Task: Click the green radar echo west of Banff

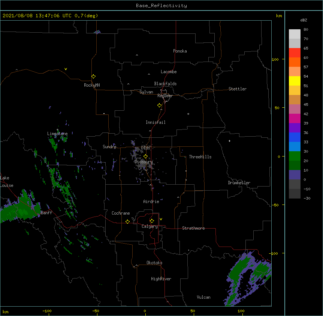Action: (20, 208)
